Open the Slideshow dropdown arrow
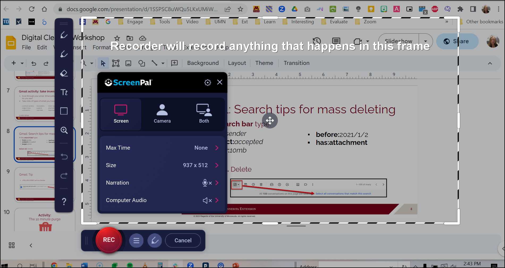The height and width of the screenshot is (268, 505). (426, 41)
